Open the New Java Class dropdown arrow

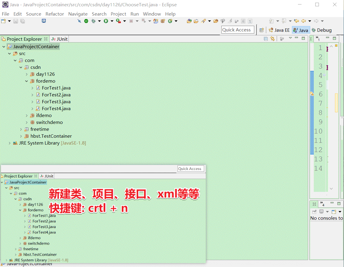176,21
